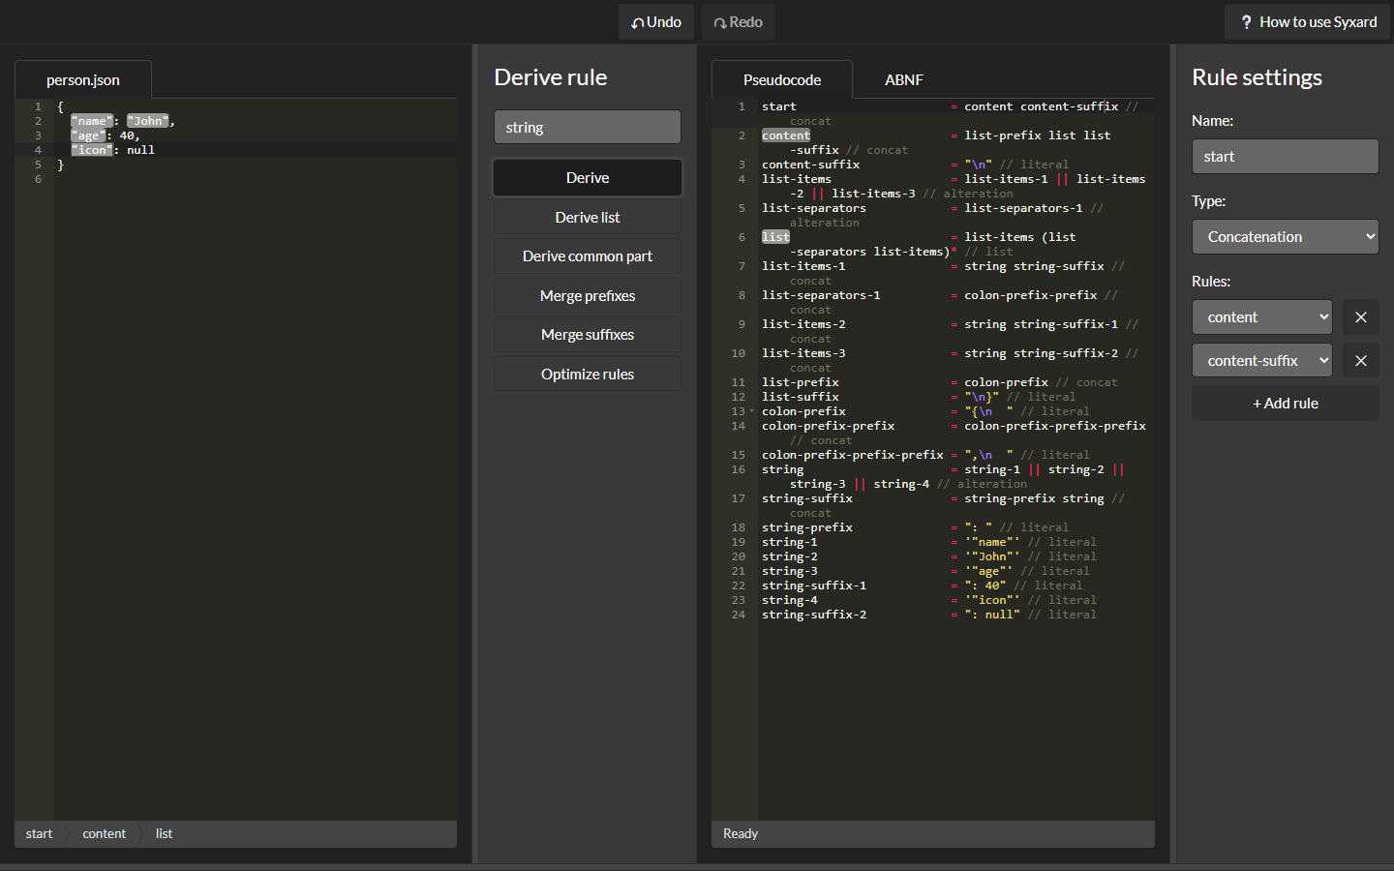1394x871 pixels.
Task: Click the Merge suffixes button
Action: pos(588,335)
